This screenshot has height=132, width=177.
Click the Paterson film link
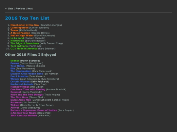coord(16,102)
